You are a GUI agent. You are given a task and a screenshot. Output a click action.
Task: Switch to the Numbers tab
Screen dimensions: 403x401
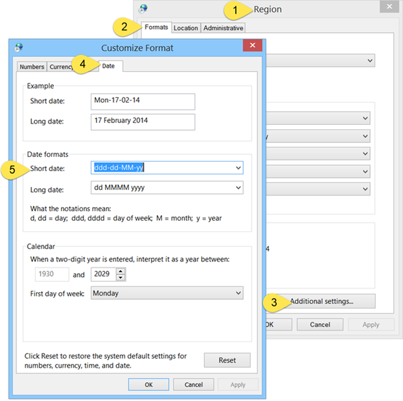point(32,67)
